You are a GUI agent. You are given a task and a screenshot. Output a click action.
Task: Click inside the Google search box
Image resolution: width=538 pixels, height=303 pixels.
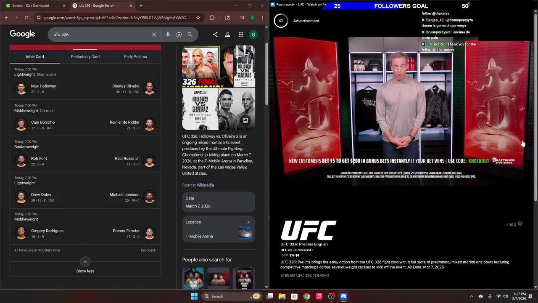tap(101, 35)
